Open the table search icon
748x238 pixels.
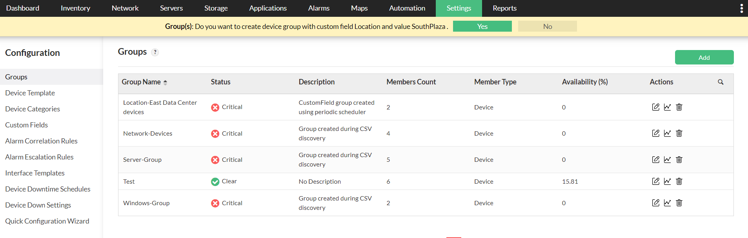tap(721, 82)
